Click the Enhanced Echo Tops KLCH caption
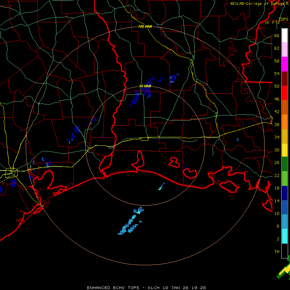 tap(146, 288)
